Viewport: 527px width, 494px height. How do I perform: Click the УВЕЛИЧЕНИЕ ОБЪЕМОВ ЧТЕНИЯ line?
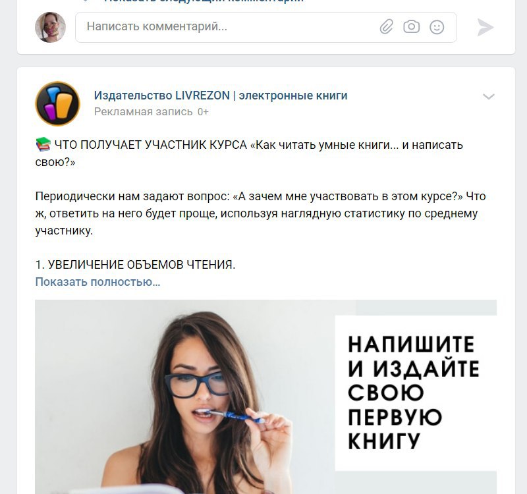135,265
